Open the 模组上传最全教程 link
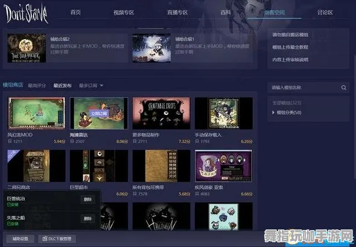This screenshot has height=247, width=356. click(290, 47)
